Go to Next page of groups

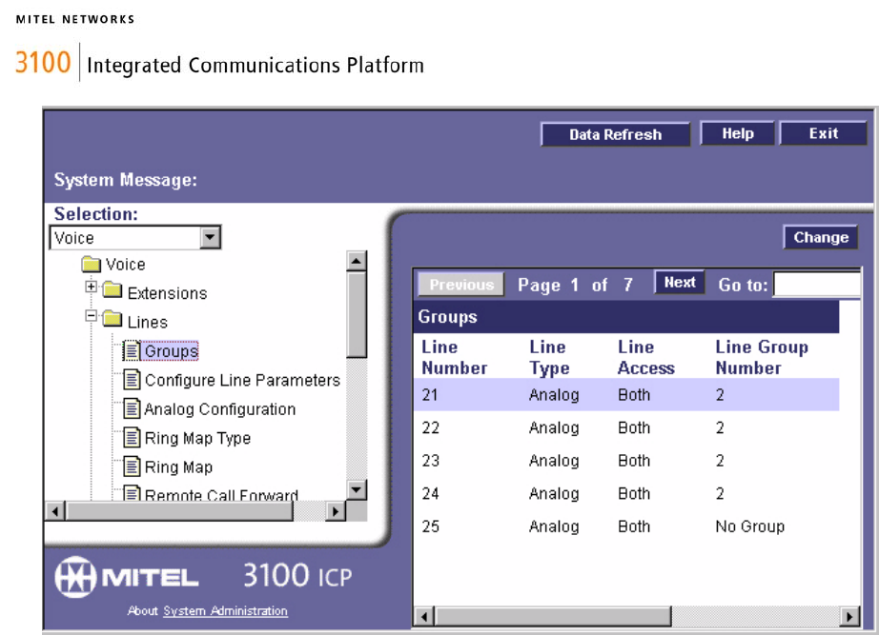coord(680,282)
